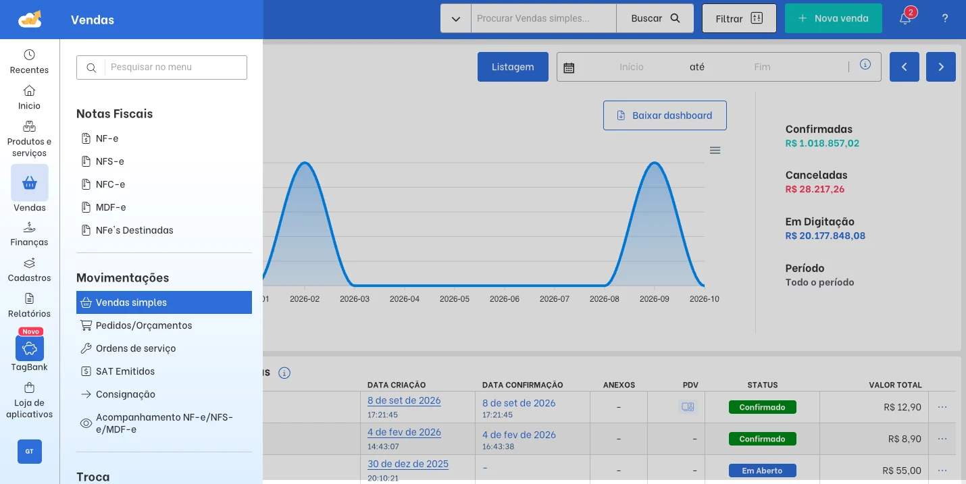This screenshot has width=966, height=484.
Task: Open sale dated 30 de dez de 2025
Action: [408, 464]
